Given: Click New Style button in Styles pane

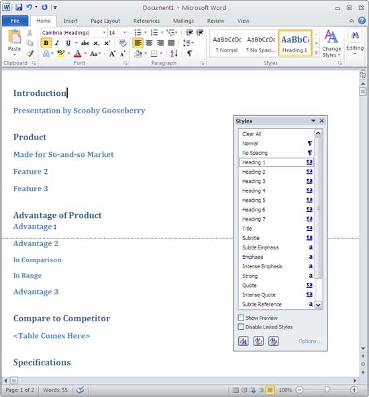Looking at the screenshot, I should [x=244, y=341].
